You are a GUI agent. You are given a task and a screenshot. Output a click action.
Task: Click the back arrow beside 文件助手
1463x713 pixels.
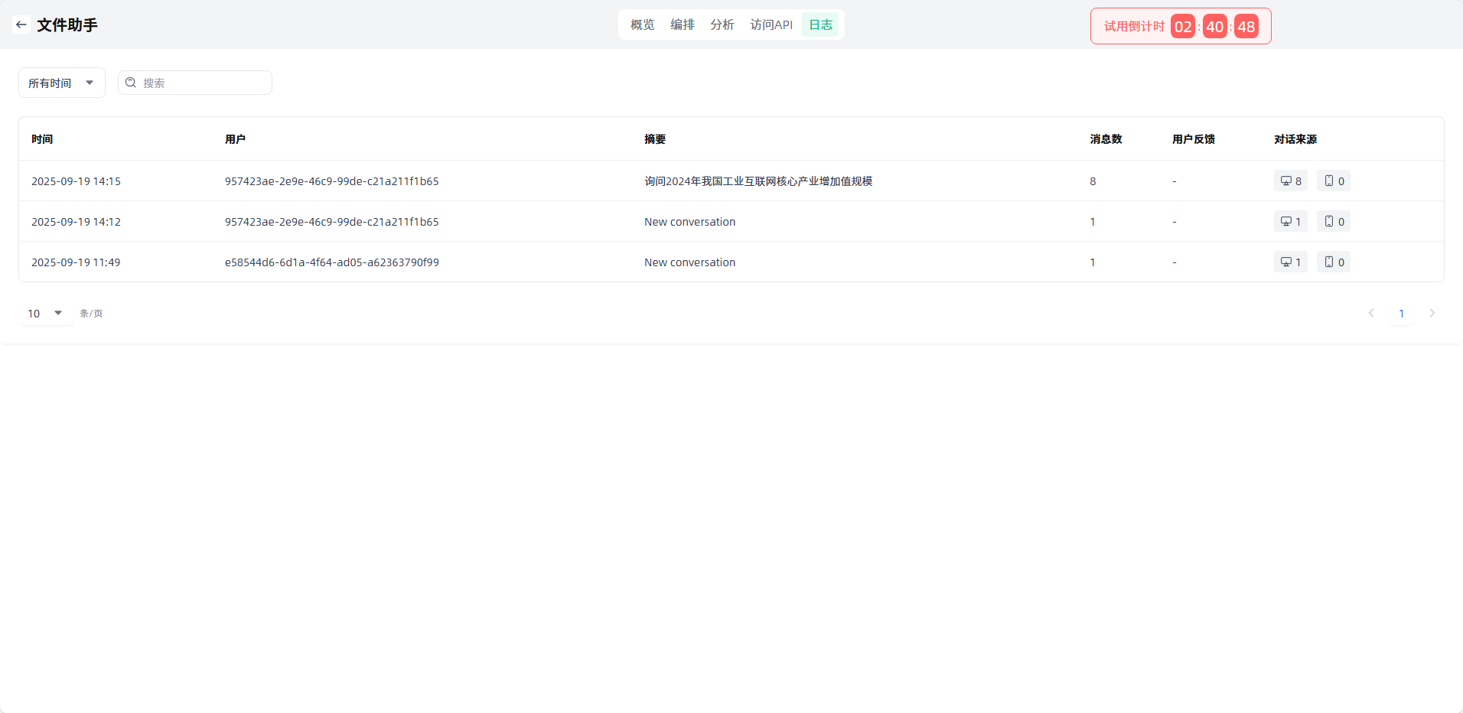pos(21,24)
